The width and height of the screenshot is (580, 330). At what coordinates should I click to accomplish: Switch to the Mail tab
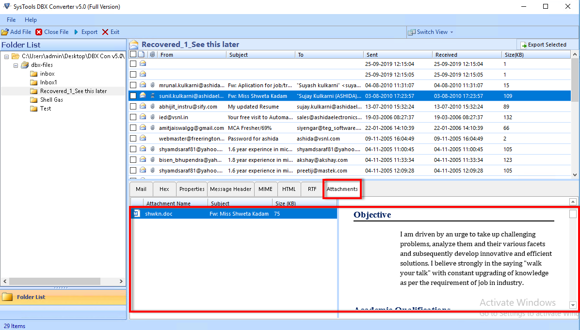point(141,189)
